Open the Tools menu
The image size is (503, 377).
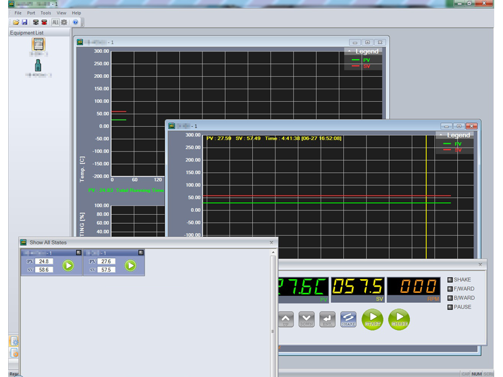tap(45, 13)
